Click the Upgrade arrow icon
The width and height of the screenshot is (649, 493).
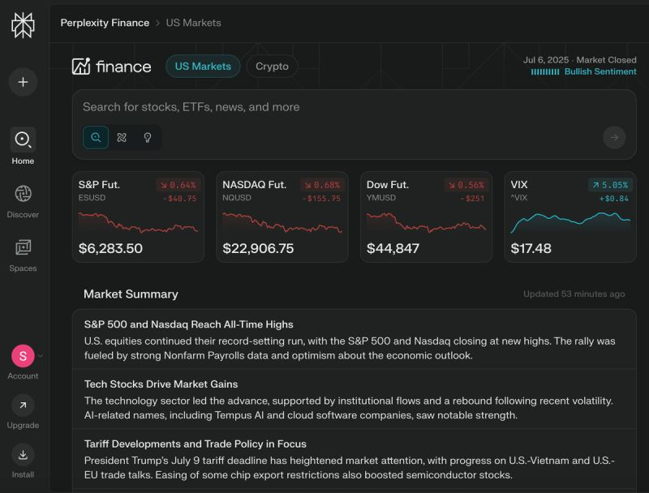[23, 405]
